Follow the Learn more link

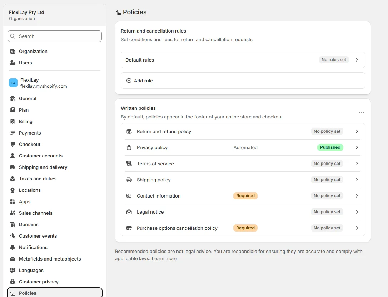pos(164,259)
